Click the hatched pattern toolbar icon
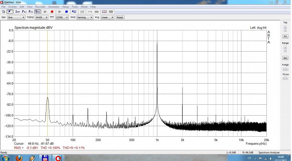This screenshot has height=161, width=292. [x=82, y=12]
